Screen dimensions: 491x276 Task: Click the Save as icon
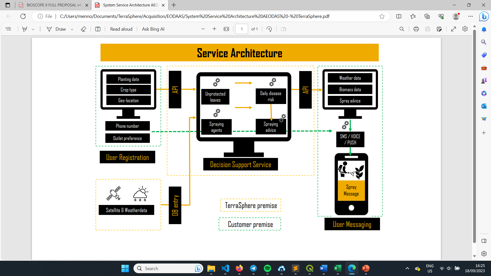[439, 29]
